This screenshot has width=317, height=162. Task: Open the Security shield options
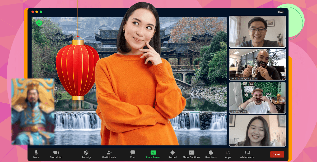86,154
